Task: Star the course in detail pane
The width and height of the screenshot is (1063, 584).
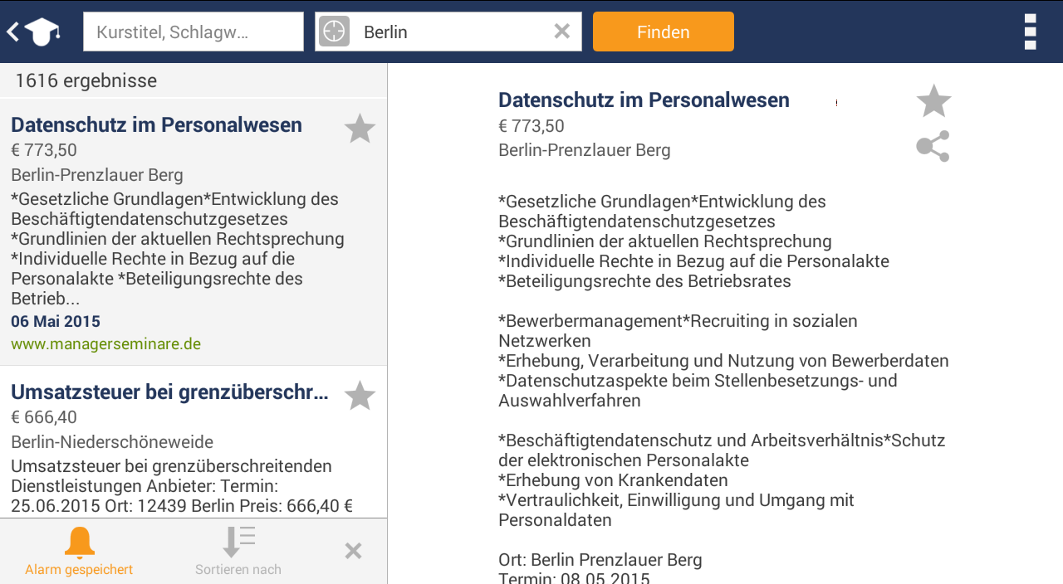Action: (933, 101)
